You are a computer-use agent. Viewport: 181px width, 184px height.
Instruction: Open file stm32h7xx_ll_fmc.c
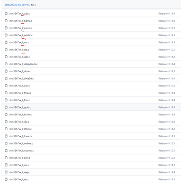click(20, 100)
